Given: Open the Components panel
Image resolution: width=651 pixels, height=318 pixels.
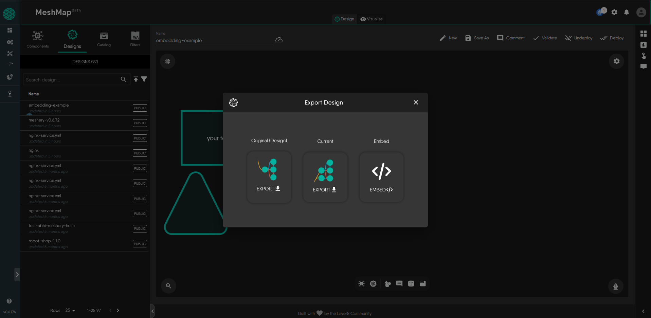Looking at the screenshot, I should 38,39.
